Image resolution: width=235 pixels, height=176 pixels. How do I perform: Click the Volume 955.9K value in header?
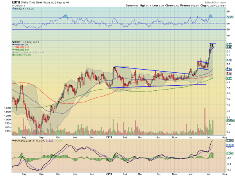pos(190,5)
